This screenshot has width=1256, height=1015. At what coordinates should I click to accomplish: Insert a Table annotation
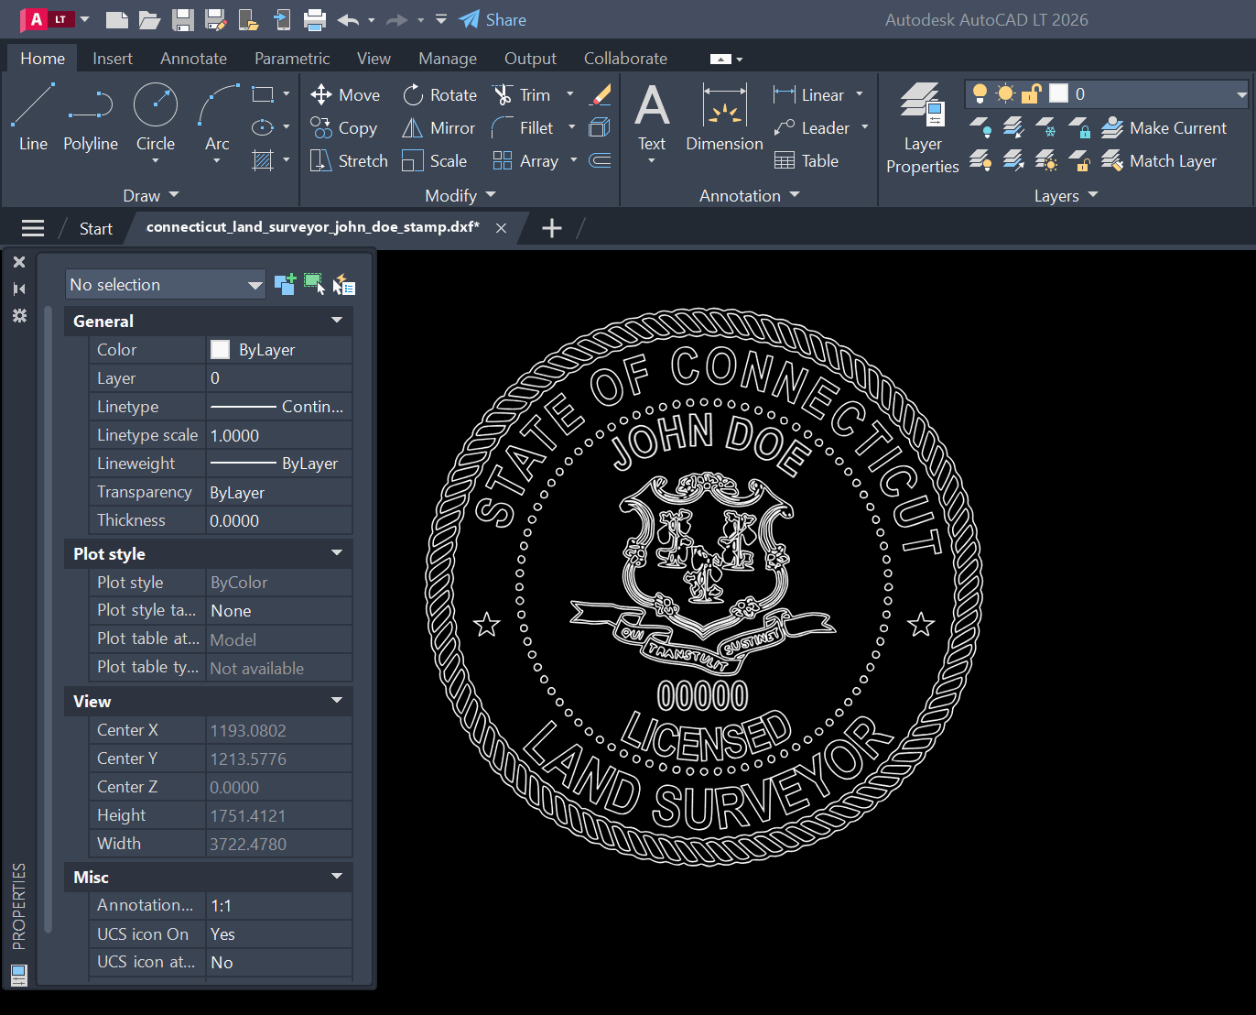807,161
